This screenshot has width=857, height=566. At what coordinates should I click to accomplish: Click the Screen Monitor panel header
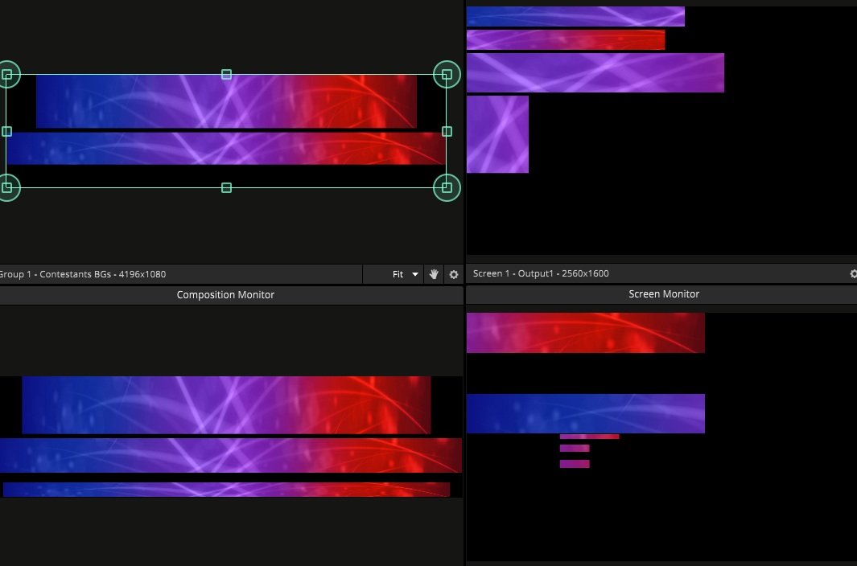[x=663, y=294]
